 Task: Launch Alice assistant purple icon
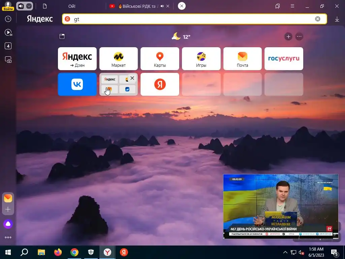(8, 224)
